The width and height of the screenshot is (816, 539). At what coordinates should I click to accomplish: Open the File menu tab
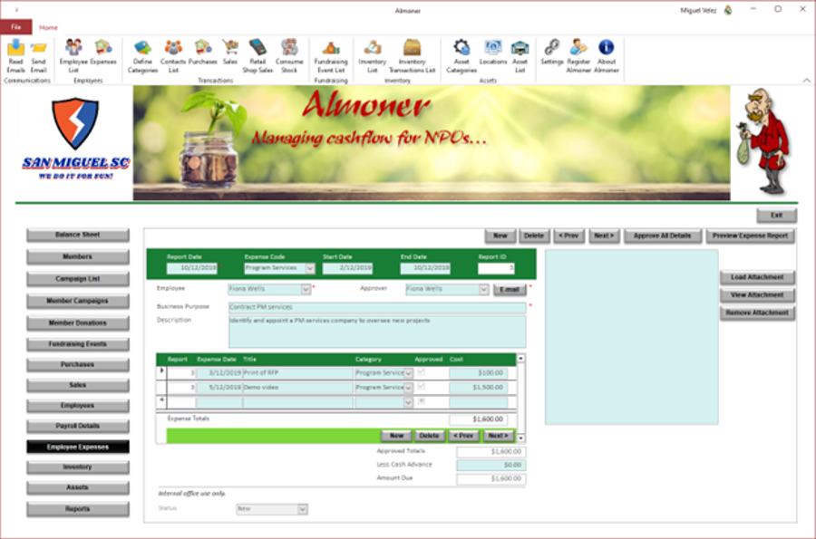pyautogui.click(x=16, y=27)
